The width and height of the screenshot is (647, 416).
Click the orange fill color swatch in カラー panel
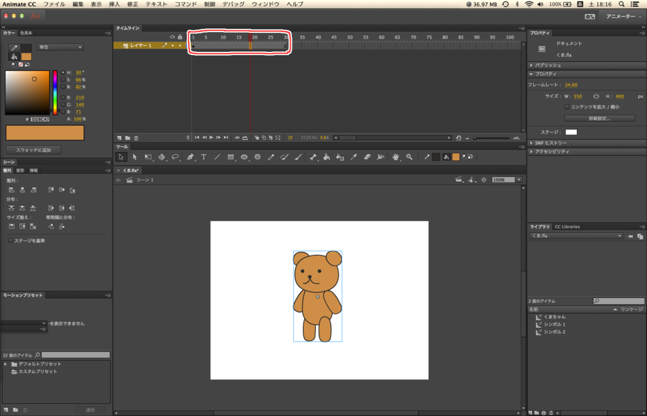[x=27, y=57]
